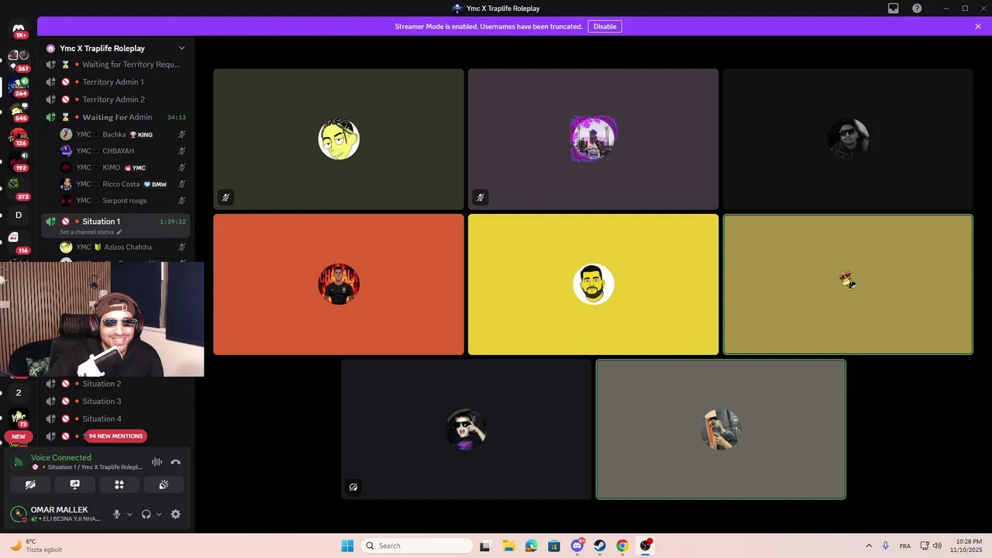The image size is (992, 558).
Task: Focus the yellow cartoon face participant tile
Action: point(339,139)
